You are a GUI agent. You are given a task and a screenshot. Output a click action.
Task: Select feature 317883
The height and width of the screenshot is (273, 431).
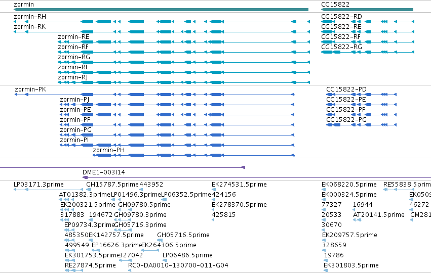point(72,215)
